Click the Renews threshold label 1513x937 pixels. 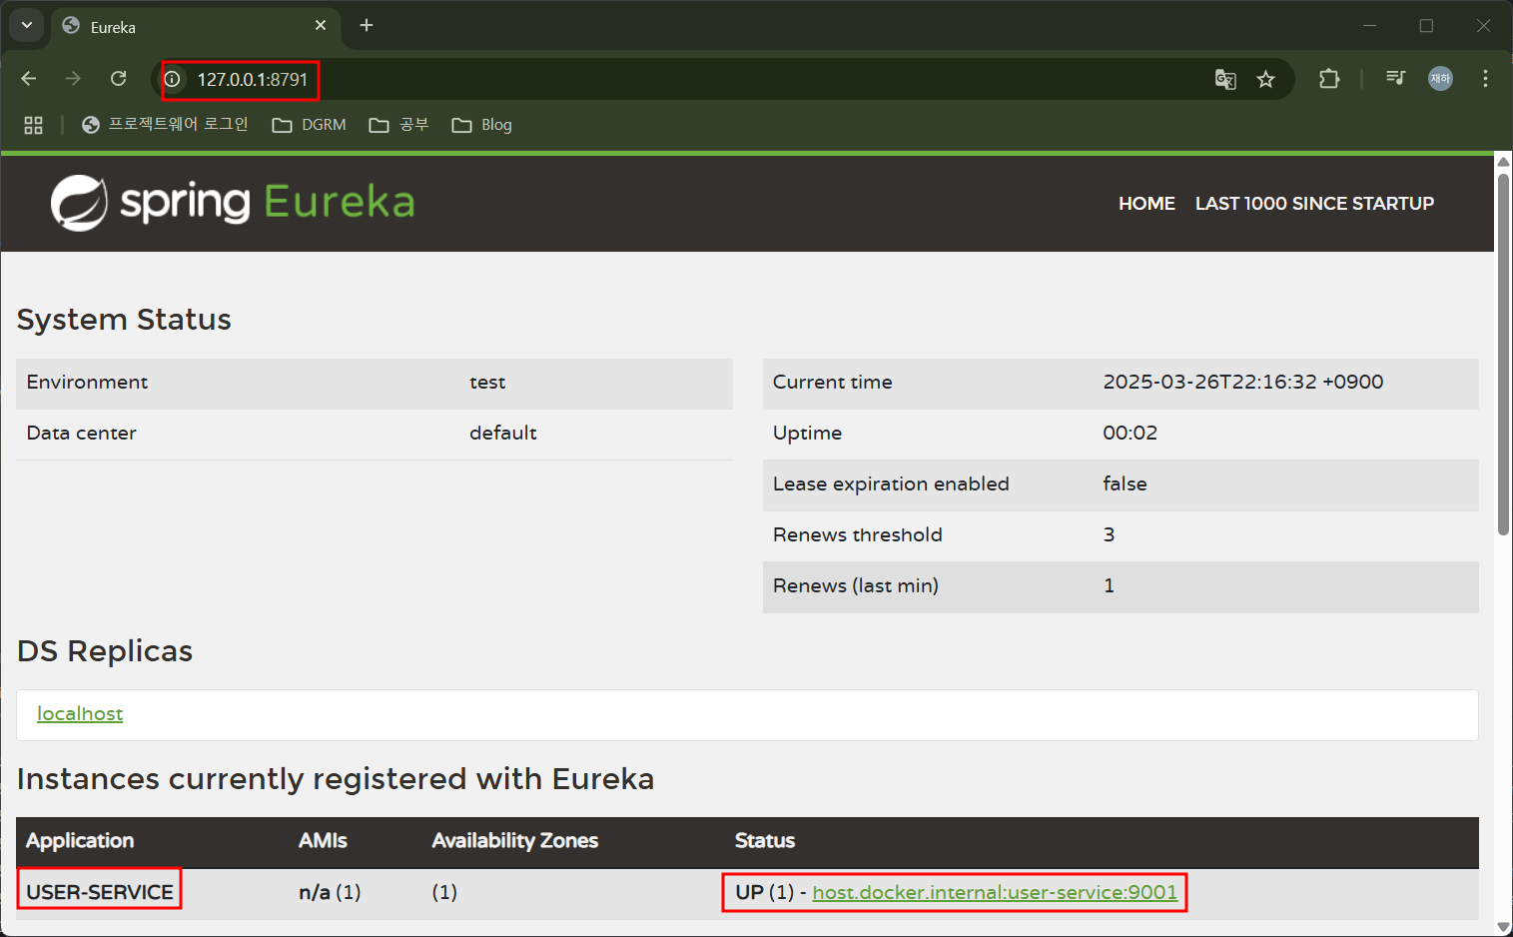click(x=858, y=535)
